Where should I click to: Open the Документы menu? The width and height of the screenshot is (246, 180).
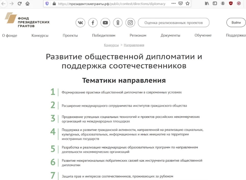coord(170,35)
